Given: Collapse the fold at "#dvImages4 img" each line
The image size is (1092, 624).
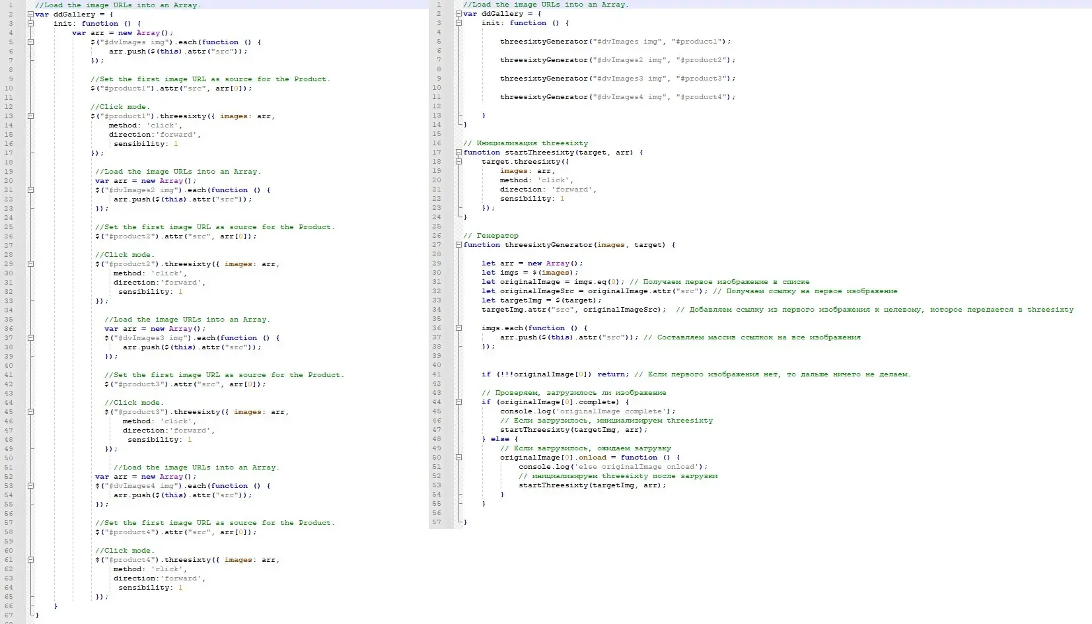Looking at the screenshot, I should pyautogui.click(x=30, y=486).
